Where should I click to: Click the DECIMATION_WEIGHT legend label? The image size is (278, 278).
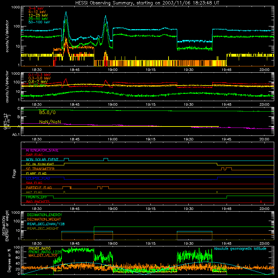click(44, 219)
